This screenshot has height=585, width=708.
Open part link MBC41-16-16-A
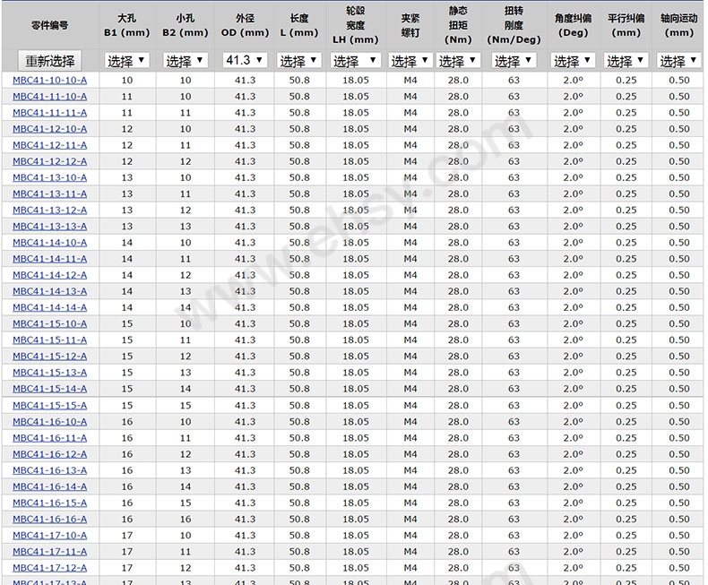(x=49, y=519)
